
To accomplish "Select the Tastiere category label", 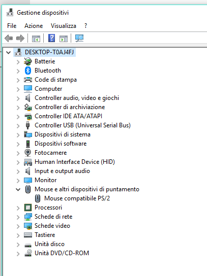I will [45, 235].
